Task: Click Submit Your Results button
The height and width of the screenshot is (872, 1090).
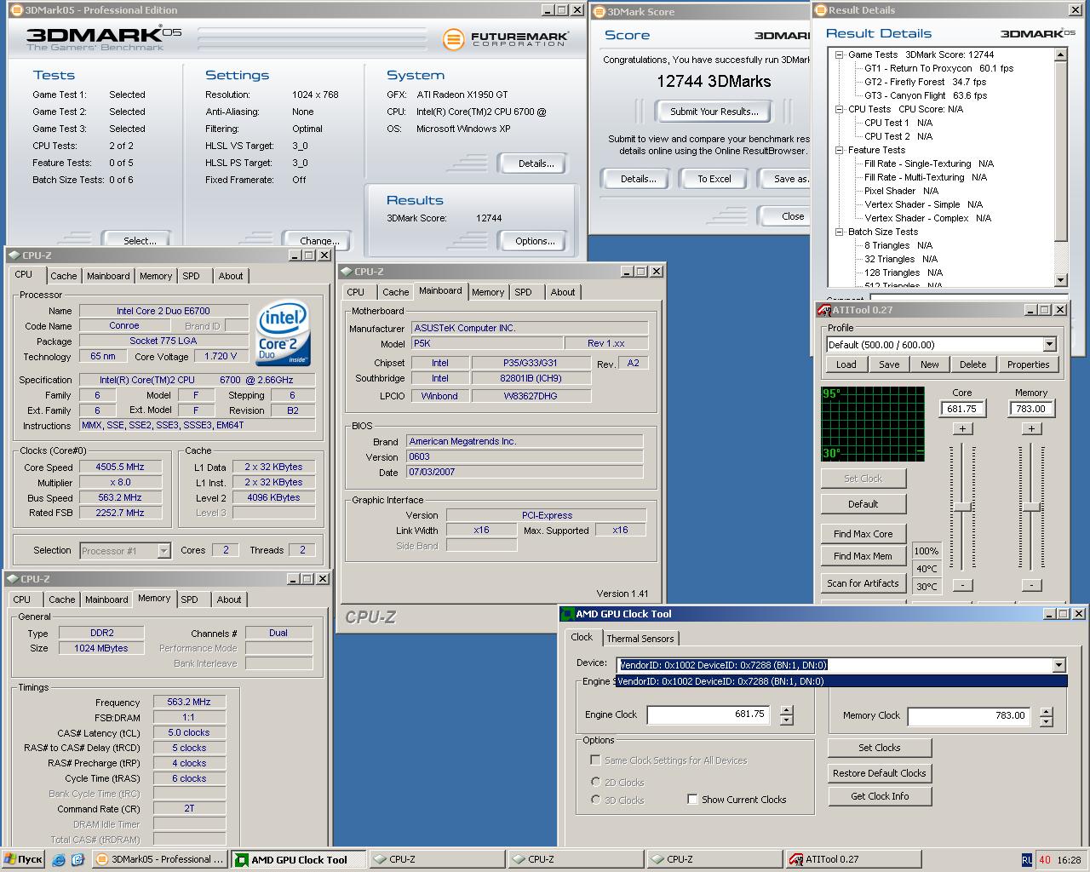Action: (x=714, y=112)
